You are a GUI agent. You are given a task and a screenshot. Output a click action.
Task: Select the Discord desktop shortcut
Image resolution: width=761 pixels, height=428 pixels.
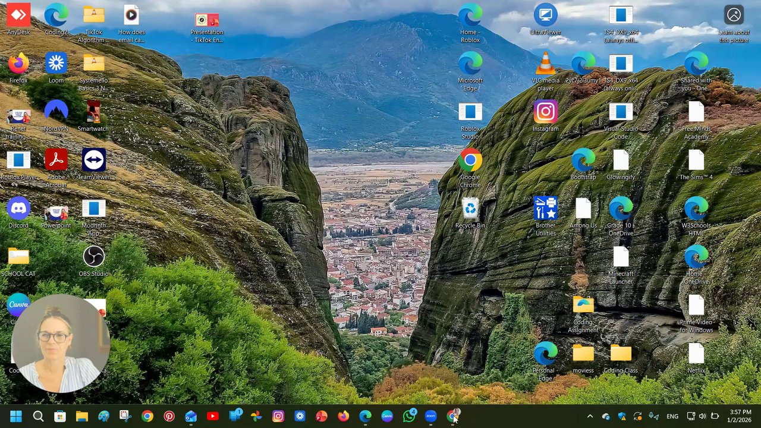coord(18,213)
